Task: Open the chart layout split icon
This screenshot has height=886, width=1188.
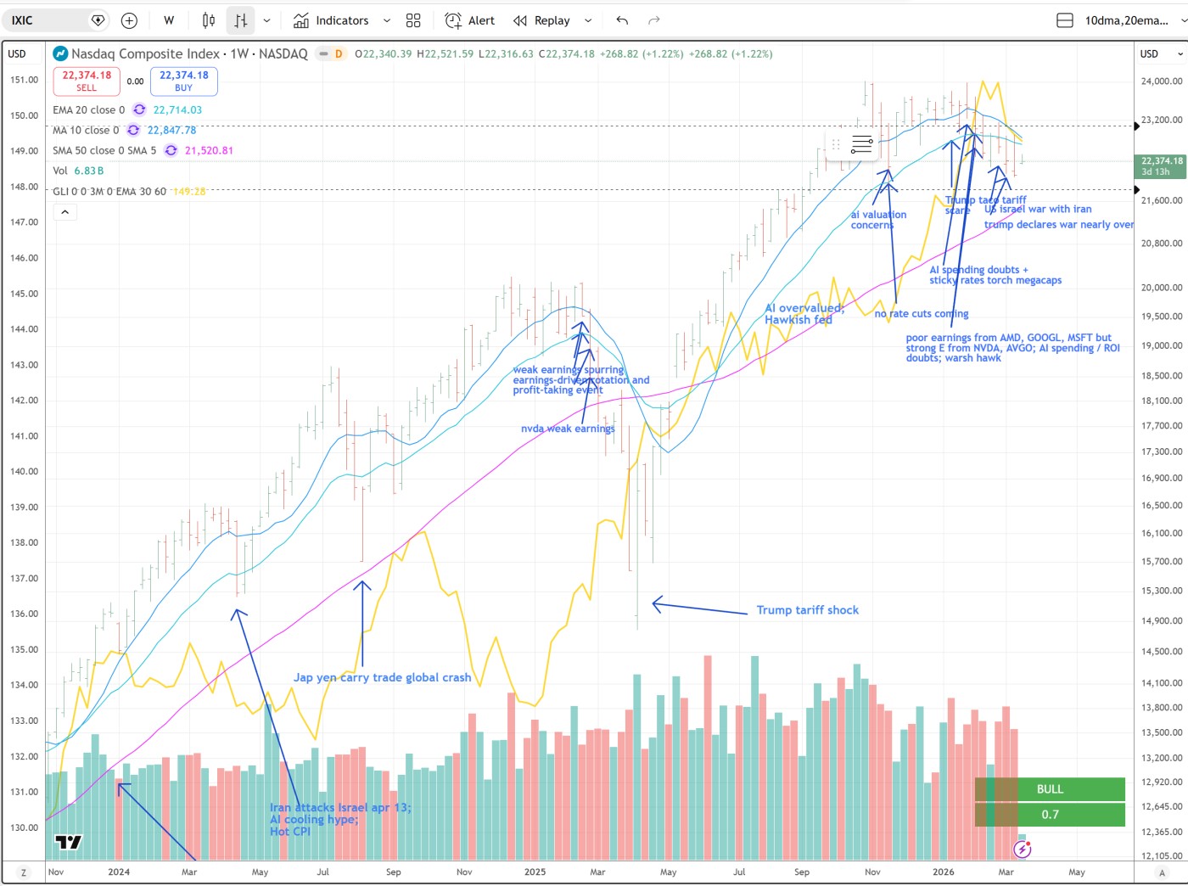Action: tap(1065, 20)
